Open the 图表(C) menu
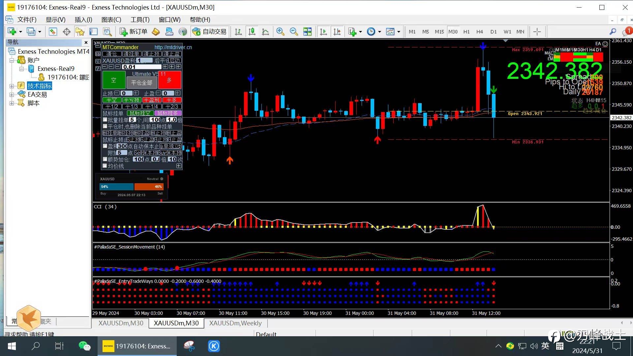Viewport: 633px width, 356px height. click(111, 20)
